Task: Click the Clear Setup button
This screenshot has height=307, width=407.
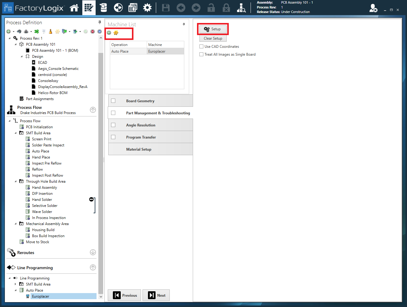Action: 213,38
